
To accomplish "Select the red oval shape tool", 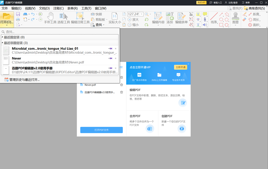I will pyautogui.click(x=221, y=19).
